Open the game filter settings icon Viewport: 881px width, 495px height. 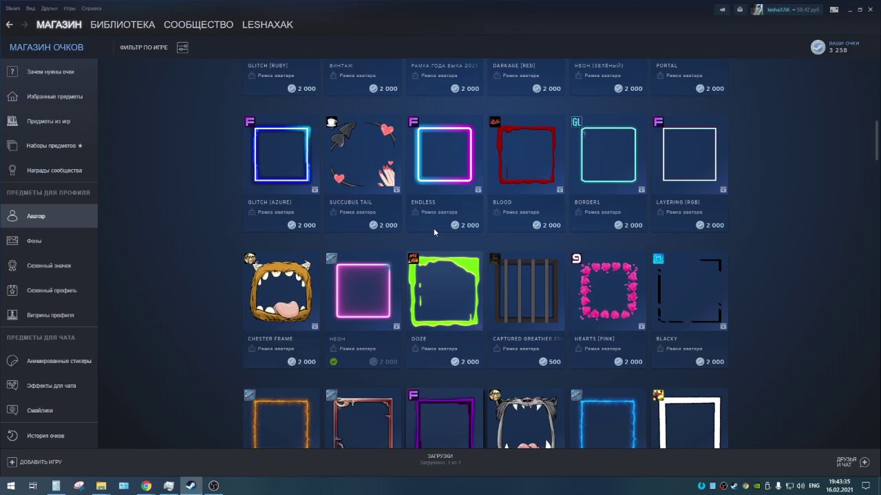click(x=182, y=47)
